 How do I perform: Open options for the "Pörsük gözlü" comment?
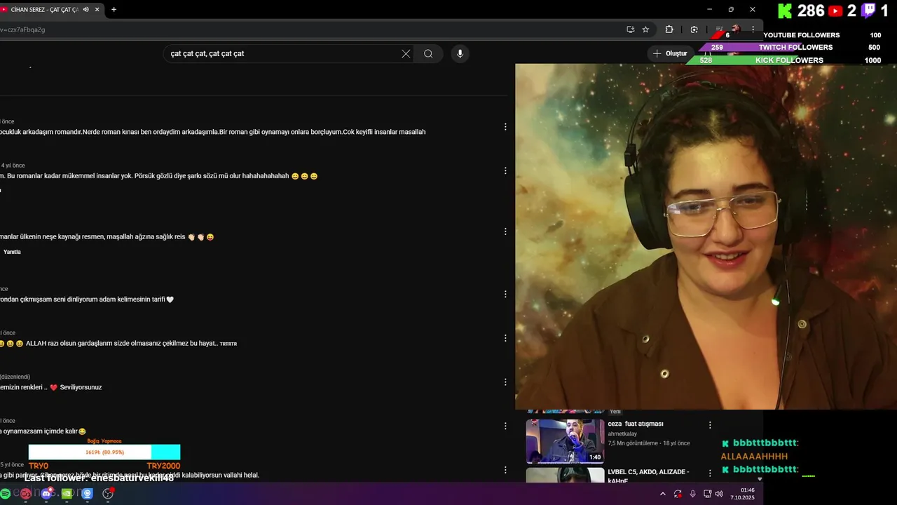[x=505, y=170]
